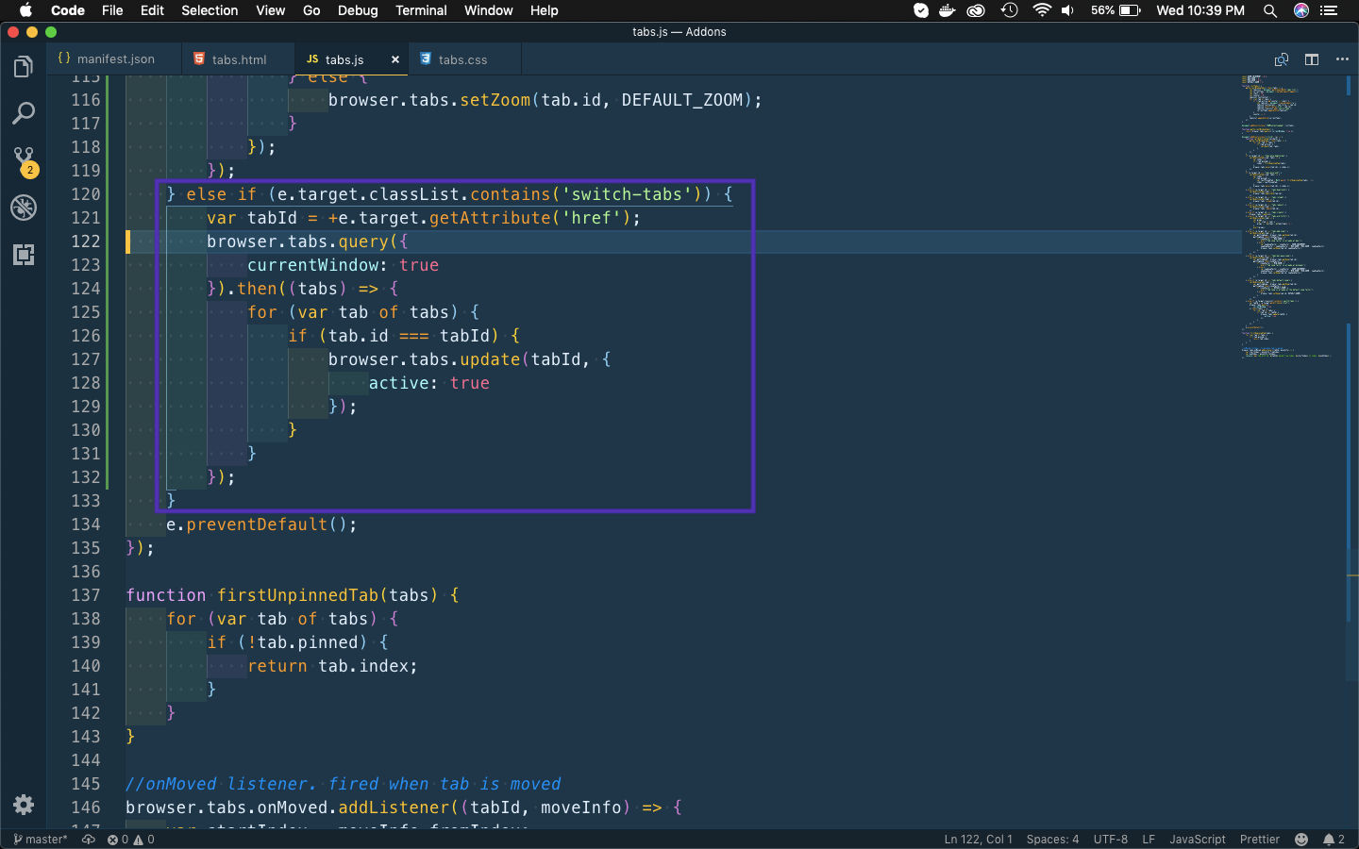Click the Time Machine menu bar icon
Viewport: 1359px width, 849px height.
pyautogui.click(x=1009, y=10)
